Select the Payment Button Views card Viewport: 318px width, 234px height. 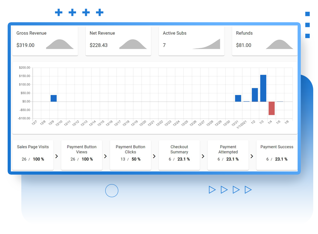(x=81, y=155)
